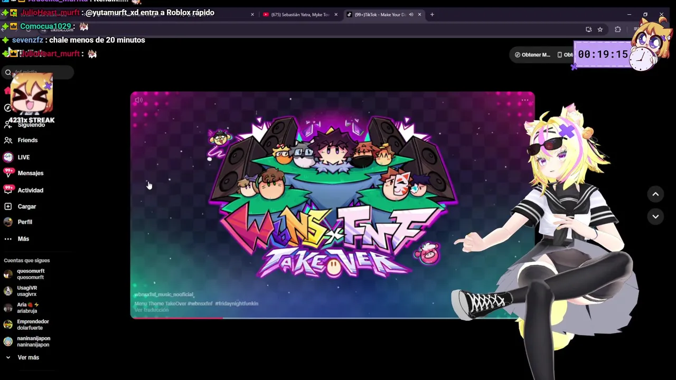Click the #fridaynightfunkin hashtag

237,304
